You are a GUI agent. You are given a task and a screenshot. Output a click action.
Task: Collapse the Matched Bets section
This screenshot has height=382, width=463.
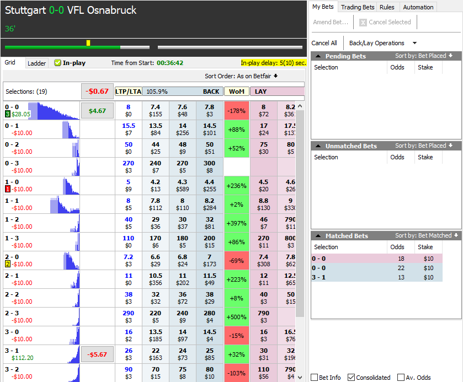pyautogui.click(x=318, y=236)
